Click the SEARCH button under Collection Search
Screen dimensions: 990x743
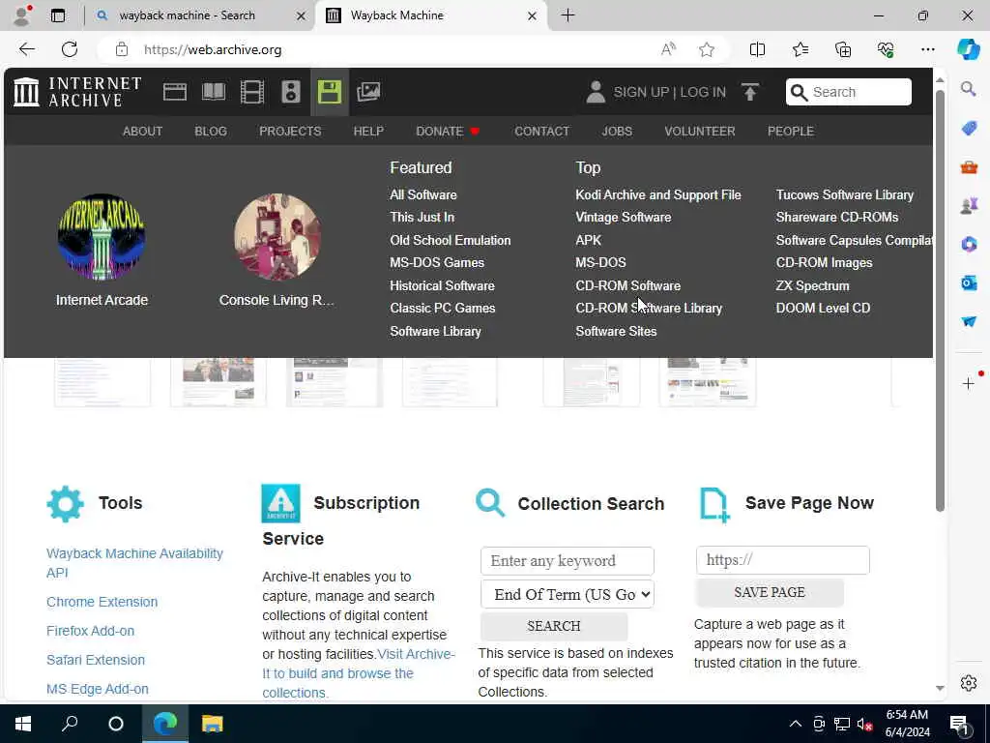[554, 626]
